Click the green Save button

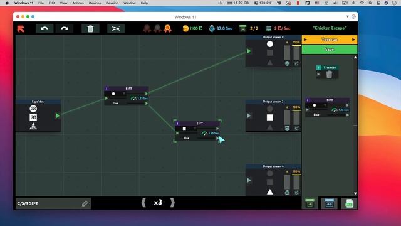[330, 50]
